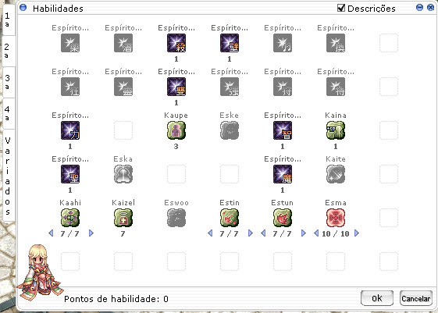Switch to the Variados tab
Image resolution: width=438 pixels, height=313 pixels.
coord(8,176)
